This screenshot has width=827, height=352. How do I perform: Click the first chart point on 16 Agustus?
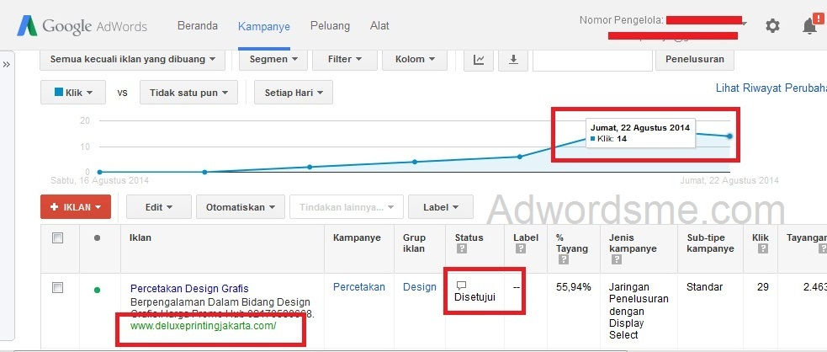click(99, 172)
